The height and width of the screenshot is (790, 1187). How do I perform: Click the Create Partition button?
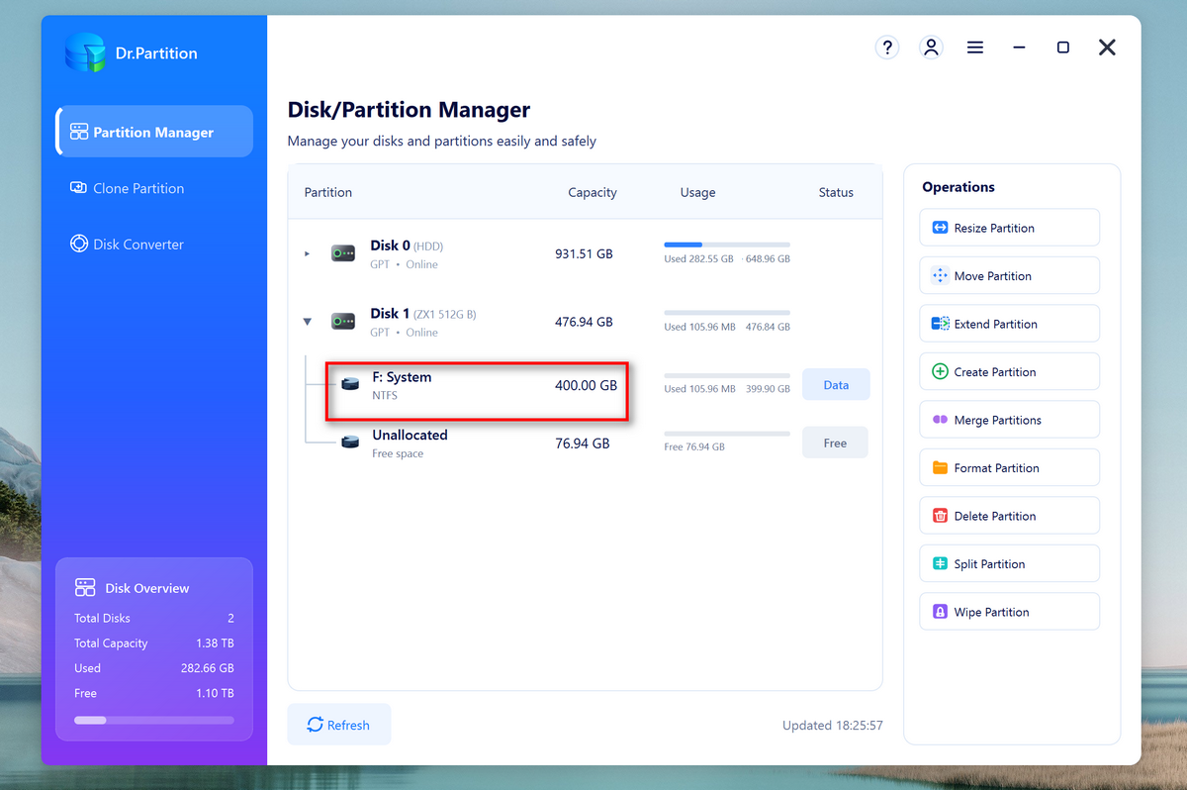[1010, 372]
